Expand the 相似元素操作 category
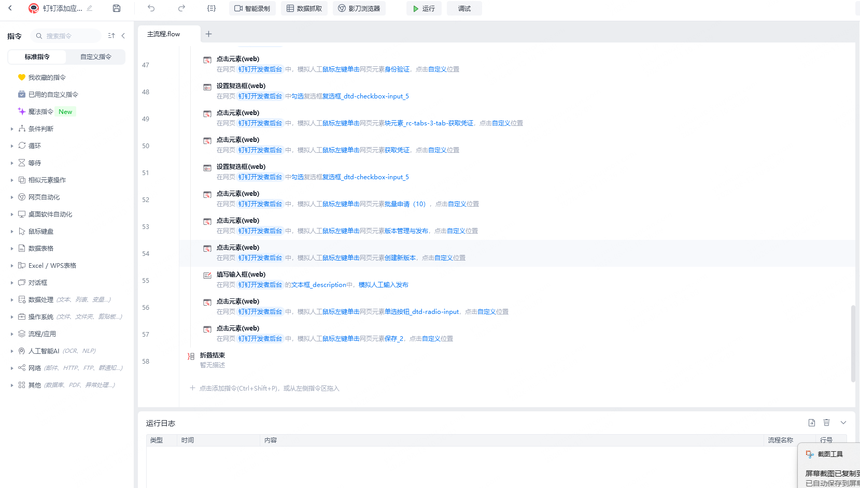Image resolution: width=860 pixels, height=488 pixels. point(12,180)
